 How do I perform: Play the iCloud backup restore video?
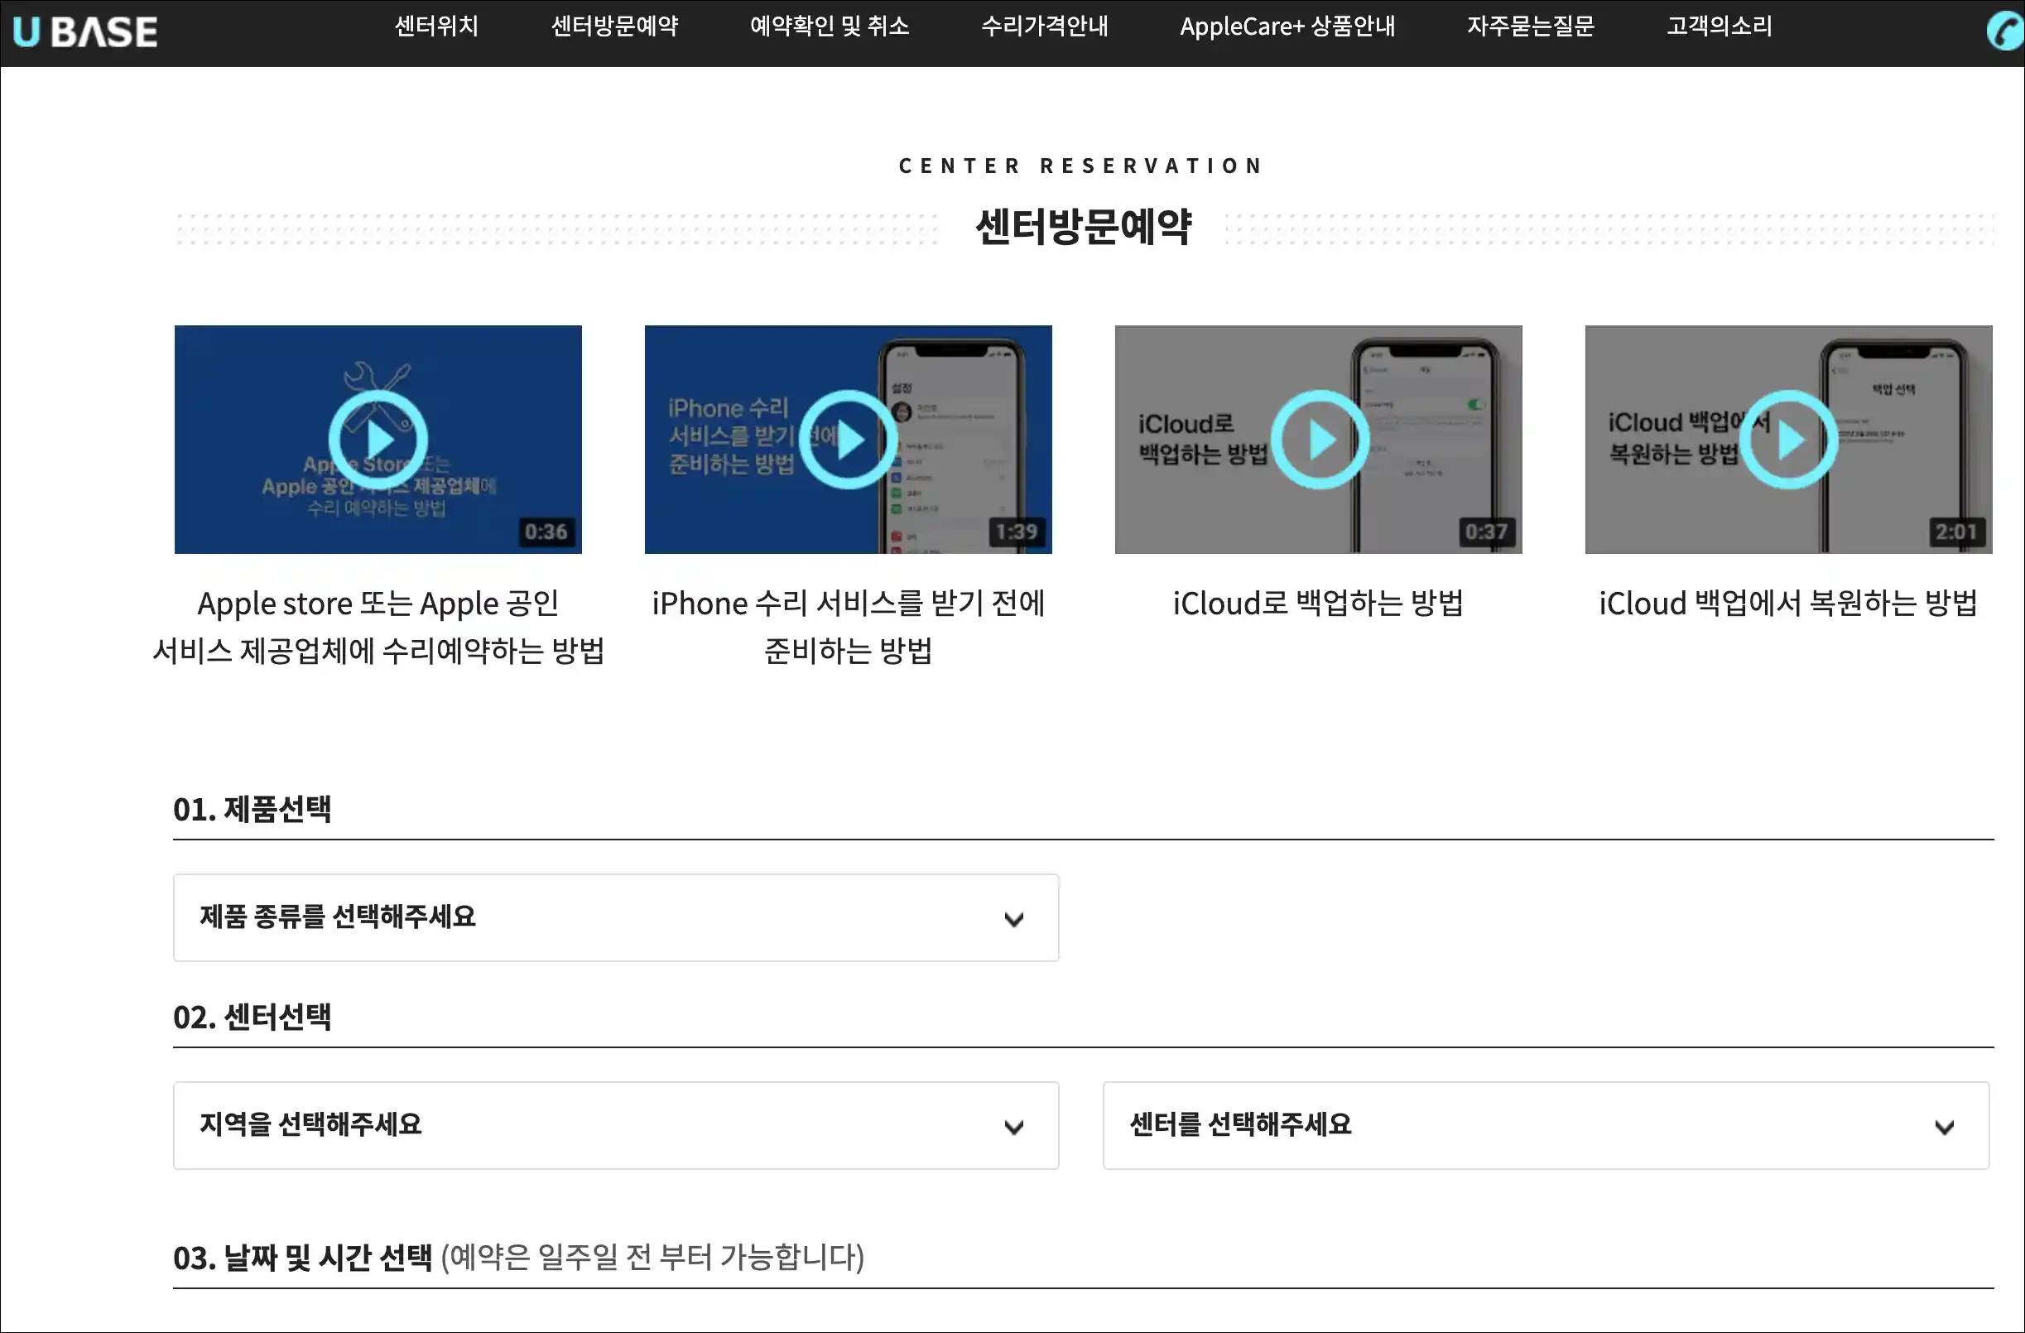click(1789, 440)
